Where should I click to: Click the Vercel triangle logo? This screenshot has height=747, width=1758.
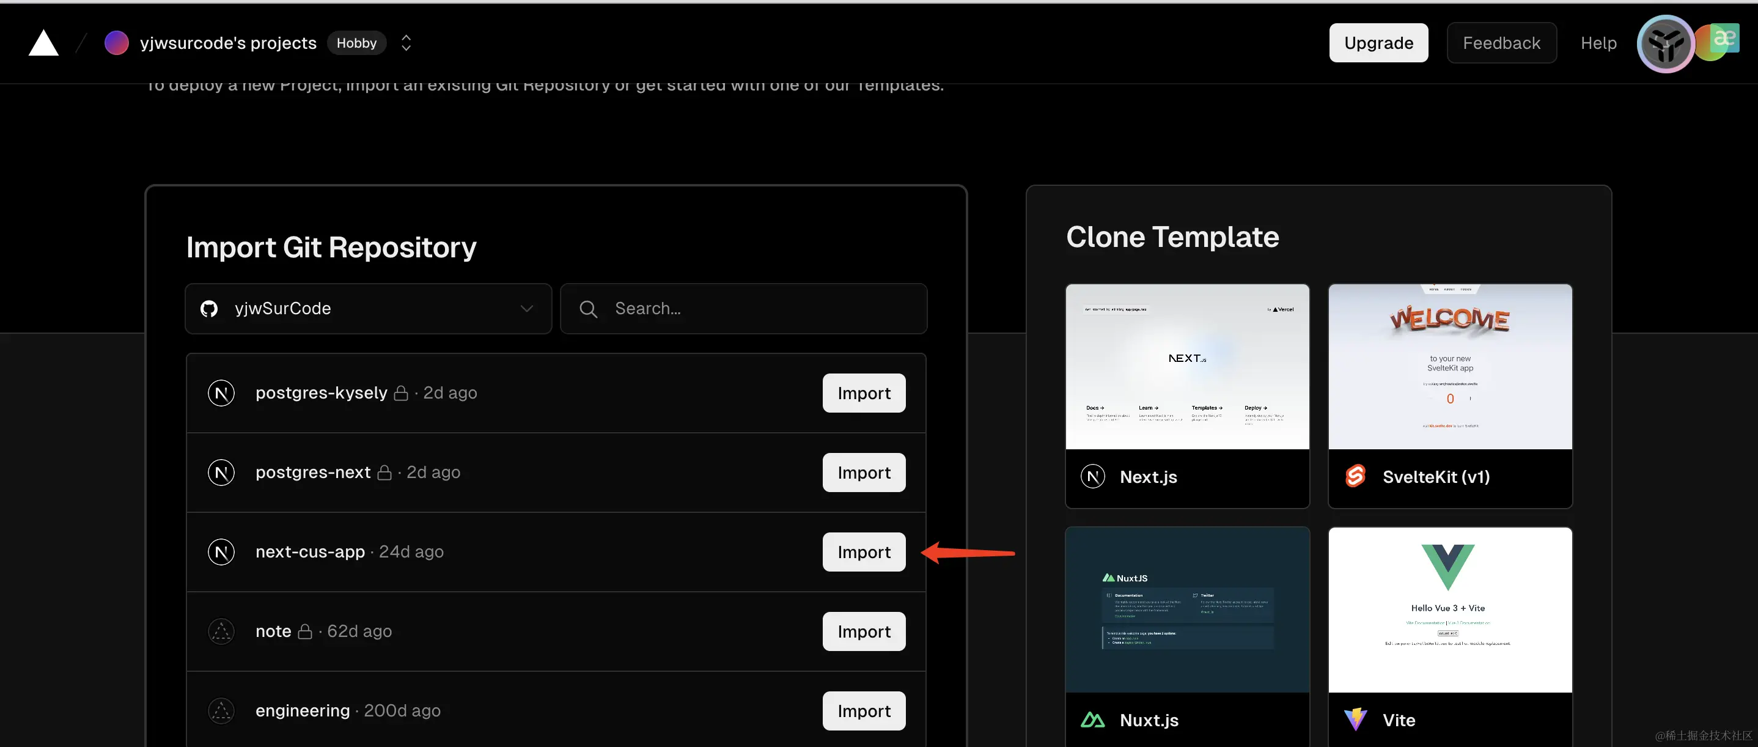[x=43, y=43]
